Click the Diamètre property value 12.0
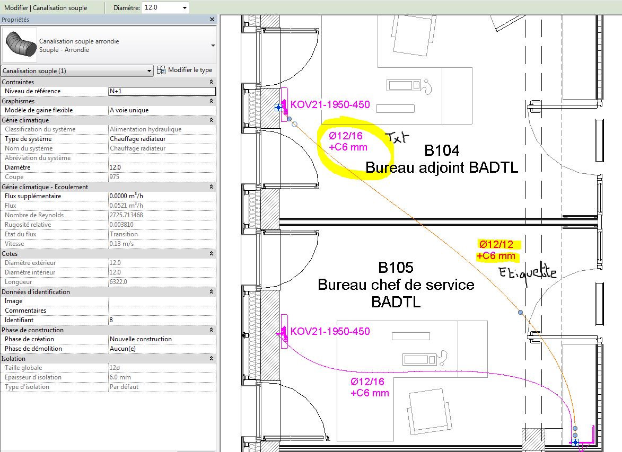The height and width of the screenshot is (452, 622). coord(162,167)
